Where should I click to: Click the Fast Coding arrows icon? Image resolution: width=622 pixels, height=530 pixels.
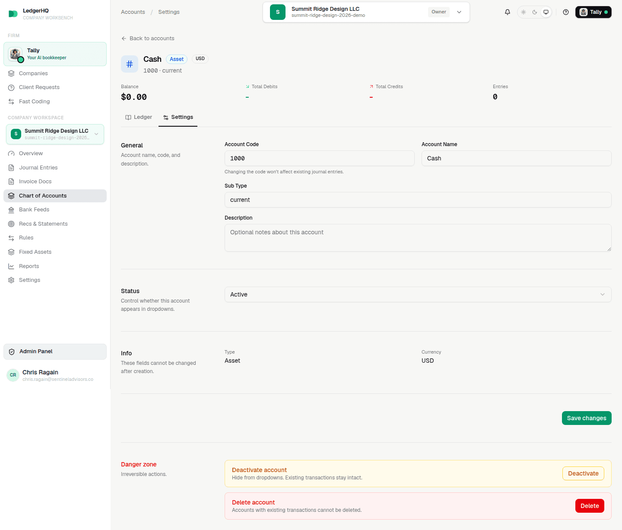[x=11, y=102]
